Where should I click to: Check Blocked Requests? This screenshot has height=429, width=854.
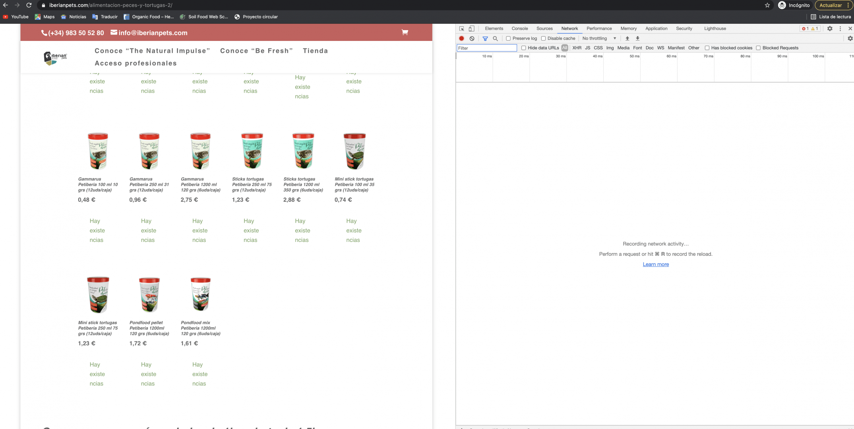point(758,48)
